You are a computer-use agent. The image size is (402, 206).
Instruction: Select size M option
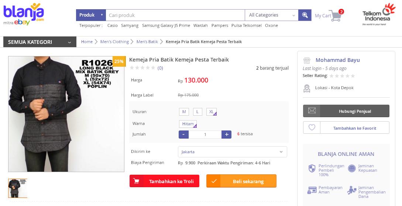(x=184, y=112)
